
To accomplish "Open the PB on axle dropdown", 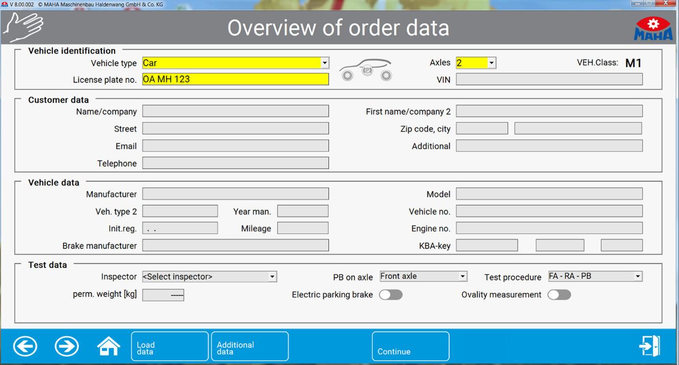I will coord(423,276).
